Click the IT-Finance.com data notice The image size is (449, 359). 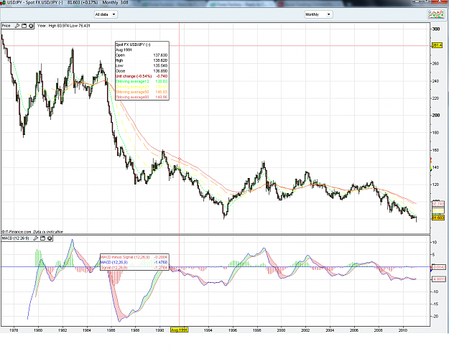32,232
